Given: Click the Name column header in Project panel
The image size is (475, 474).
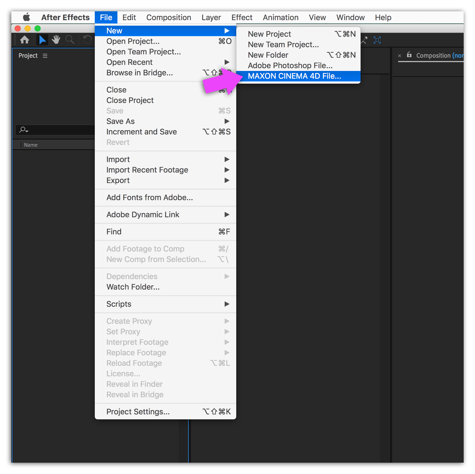Looking at the screenshot, I should click(x=30, y=144).
